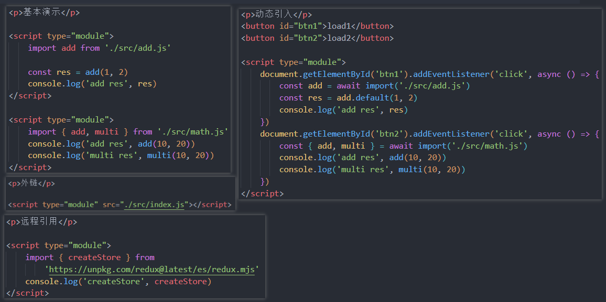Open the unpkg redux.mjs URL link
The image size is (606, 302).
(x=152, y=269)
